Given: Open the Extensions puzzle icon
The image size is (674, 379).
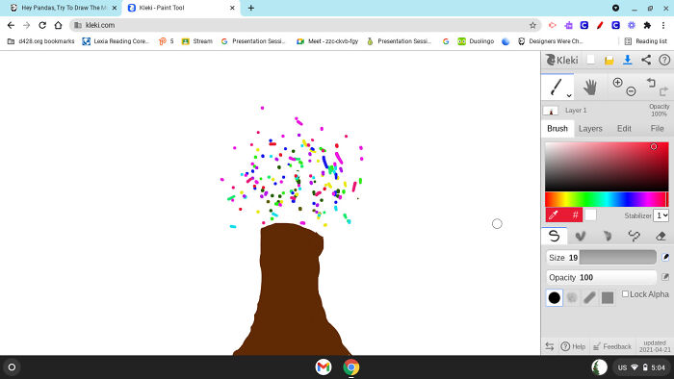Looking at the screenshot, I should click(647, 25).
